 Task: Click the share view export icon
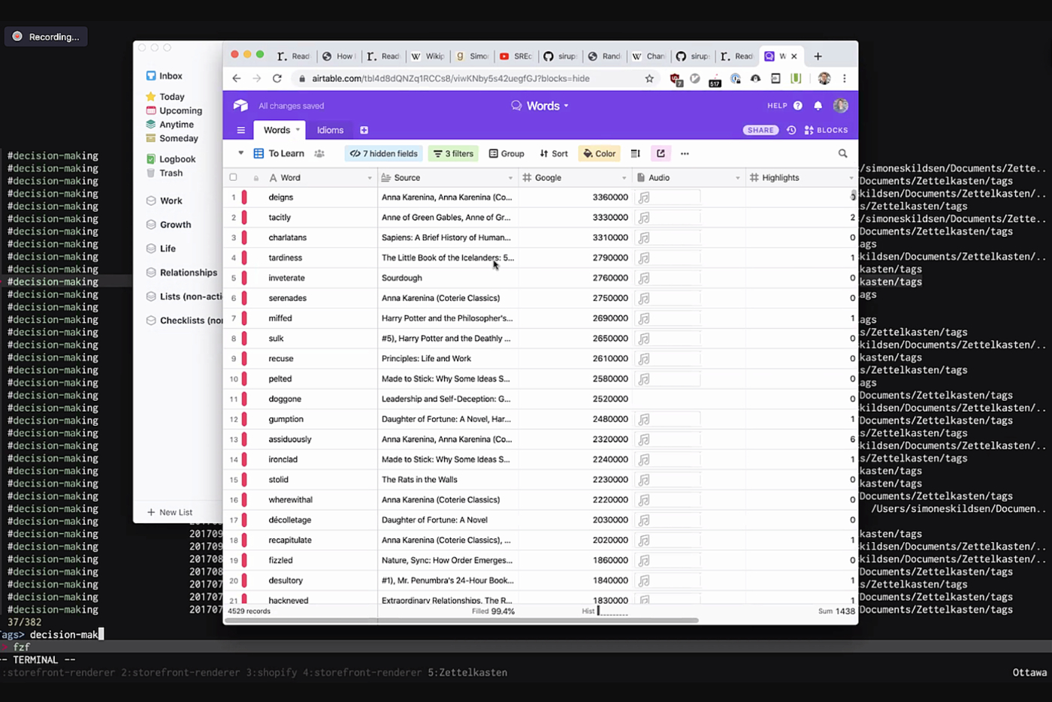tap(661, 153)
